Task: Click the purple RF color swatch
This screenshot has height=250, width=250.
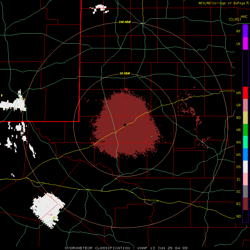Action: pos(245,31)
